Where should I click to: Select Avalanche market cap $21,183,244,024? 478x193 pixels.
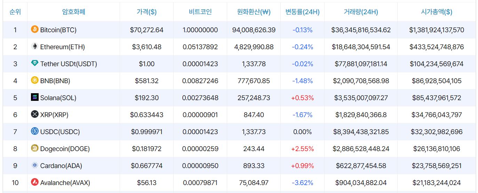coord(437,183)
